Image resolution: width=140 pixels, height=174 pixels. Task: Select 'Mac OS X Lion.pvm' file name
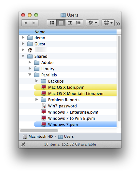pos(66,87)
